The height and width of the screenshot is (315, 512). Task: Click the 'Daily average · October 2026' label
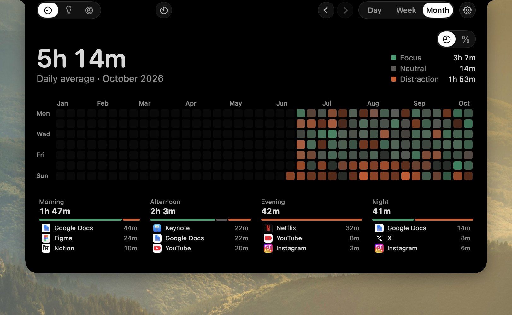(100, 79)
